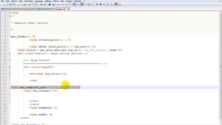Click the Start Recording macro icon

(97, 5)
